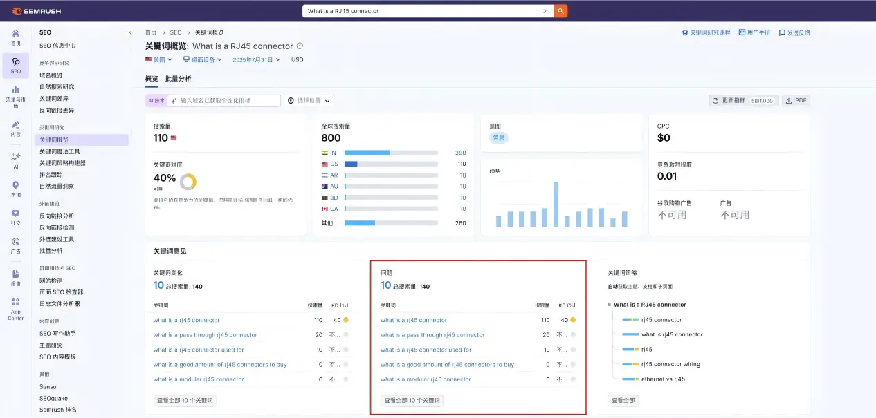This screenshot has width=876, height=418.
Task: Open 桌面设备 device dropdown
Action: [202, 59]
